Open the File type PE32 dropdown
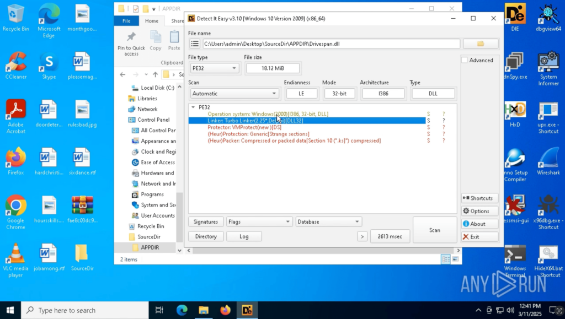The image size is (565, 319). (214, 68)
